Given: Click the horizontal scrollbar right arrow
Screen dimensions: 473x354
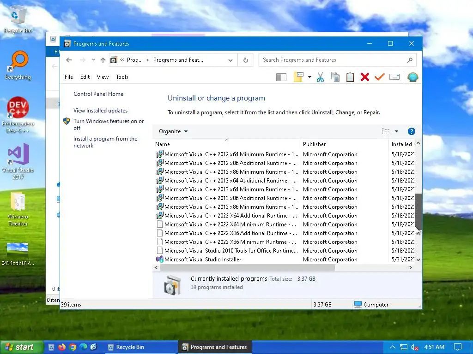Looking at the screenshot, I should 410,268.
